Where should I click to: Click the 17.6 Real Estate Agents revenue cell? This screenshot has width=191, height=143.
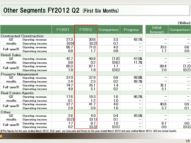point(70,97)
